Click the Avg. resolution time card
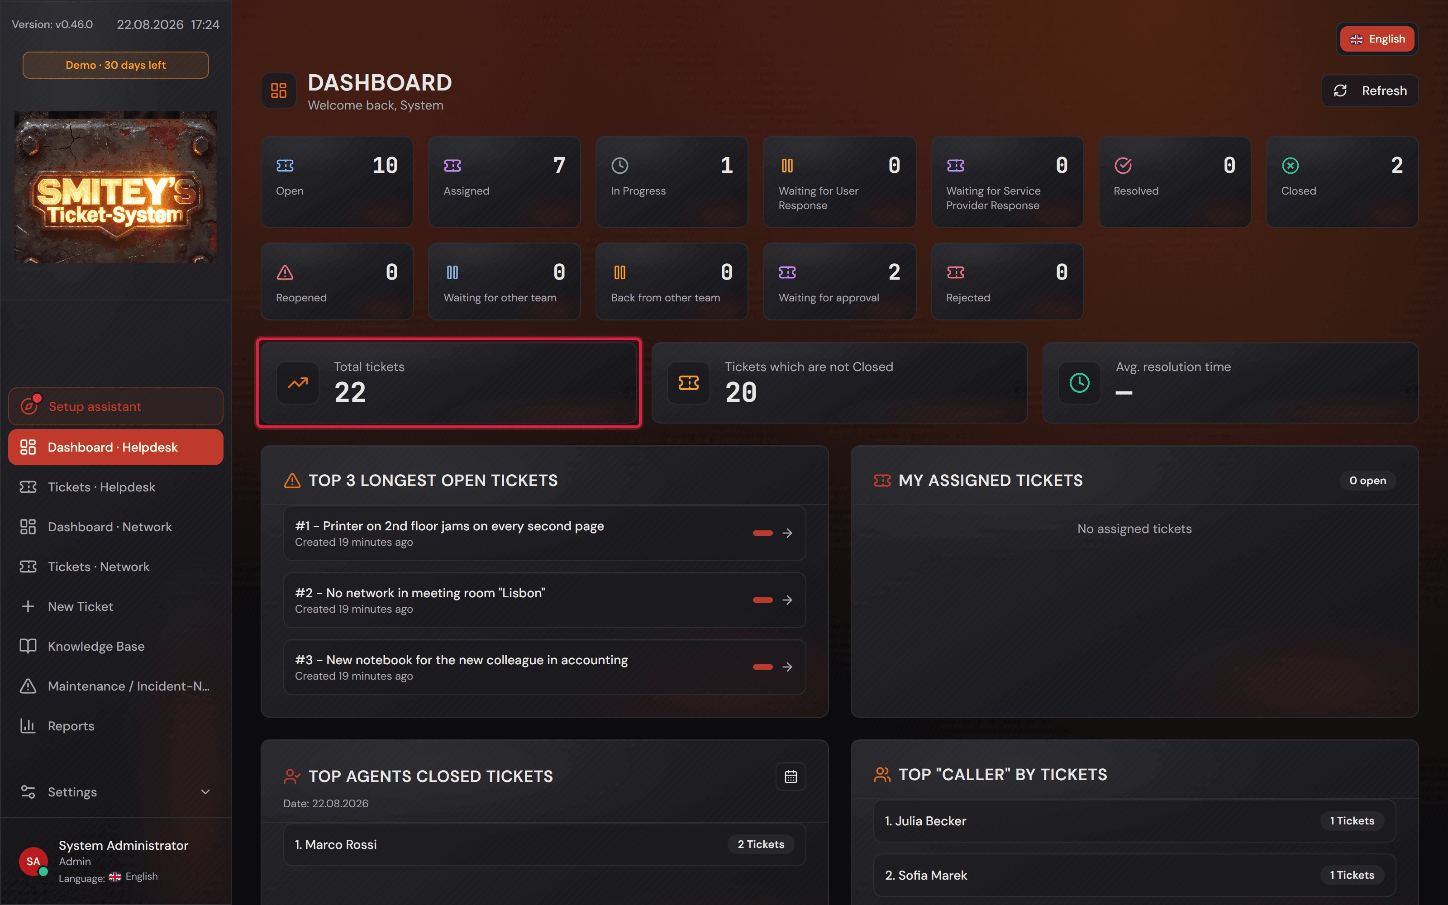Screen dimensions: 1448x905 (1230, 383)
